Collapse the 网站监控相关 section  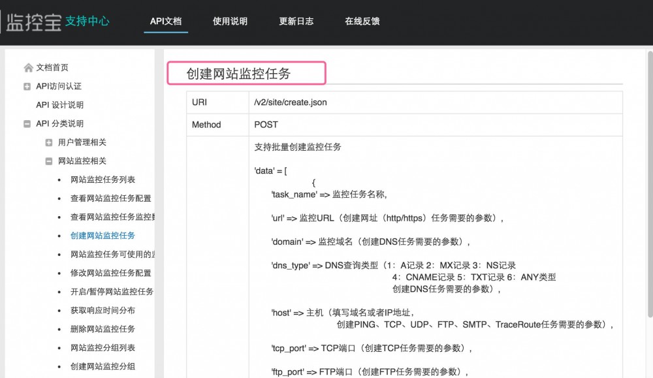tap(49, 161)
